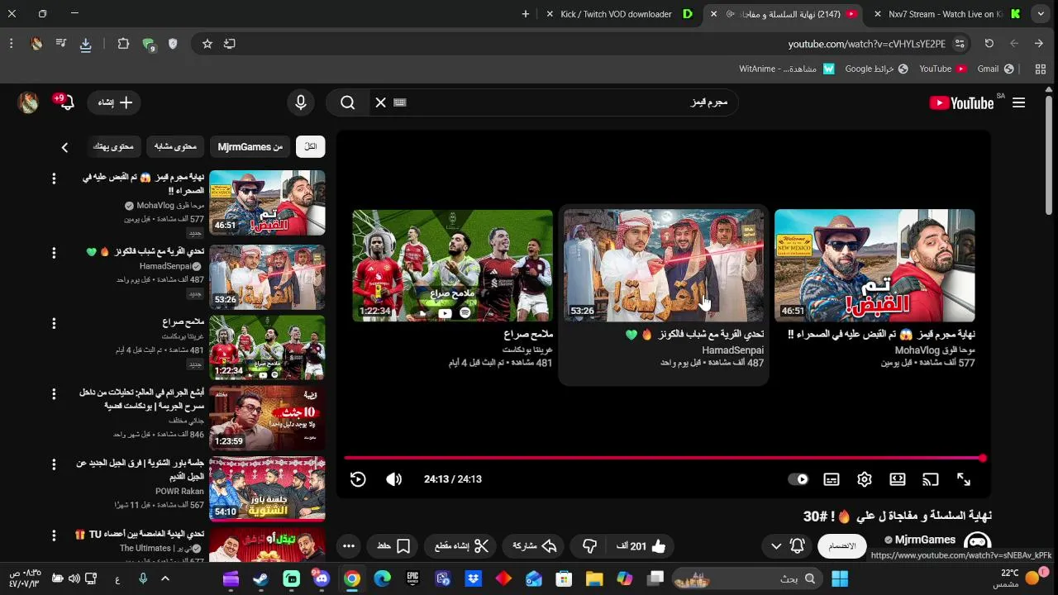Image resolution: width=1058 pixels, height=595 pixels.
Task: Open the media control playlist icon in toolbar
Action: click(x=61, y=44)
